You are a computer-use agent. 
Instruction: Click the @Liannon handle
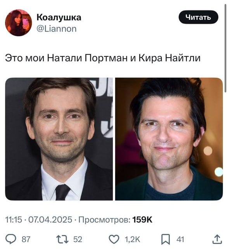coord(57,29)
